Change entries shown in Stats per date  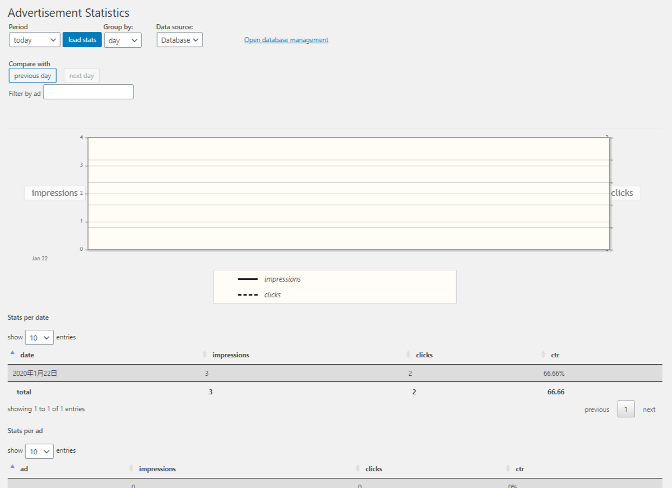39,338
